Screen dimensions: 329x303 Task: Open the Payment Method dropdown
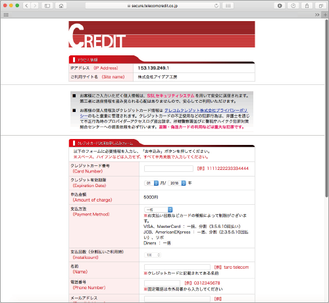[159, 209]
